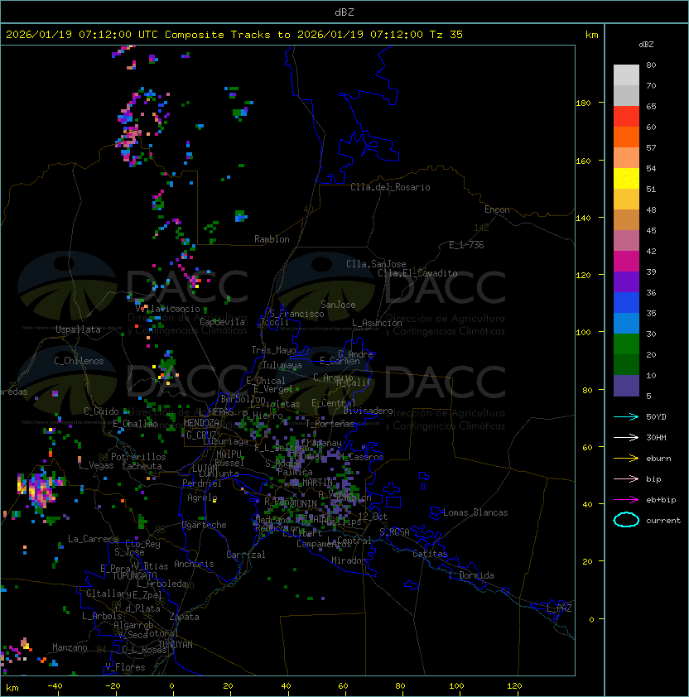This screenshot has height=697, width=689.
Task: Select the bright yellow 51-54 dBZ swatch
Action: [x=626, y=179]
